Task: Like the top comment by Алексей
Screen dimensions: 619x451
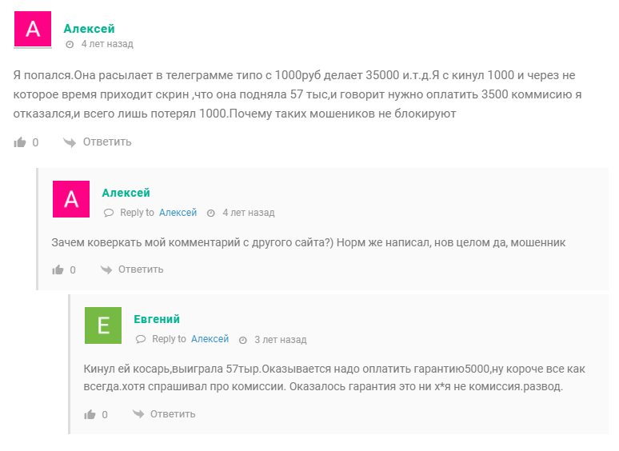Action: point(20,142)
